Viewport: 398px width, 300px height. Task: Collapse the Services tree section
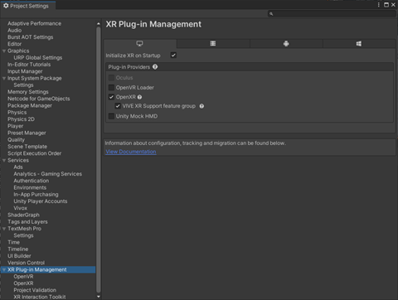coord(4,161)
